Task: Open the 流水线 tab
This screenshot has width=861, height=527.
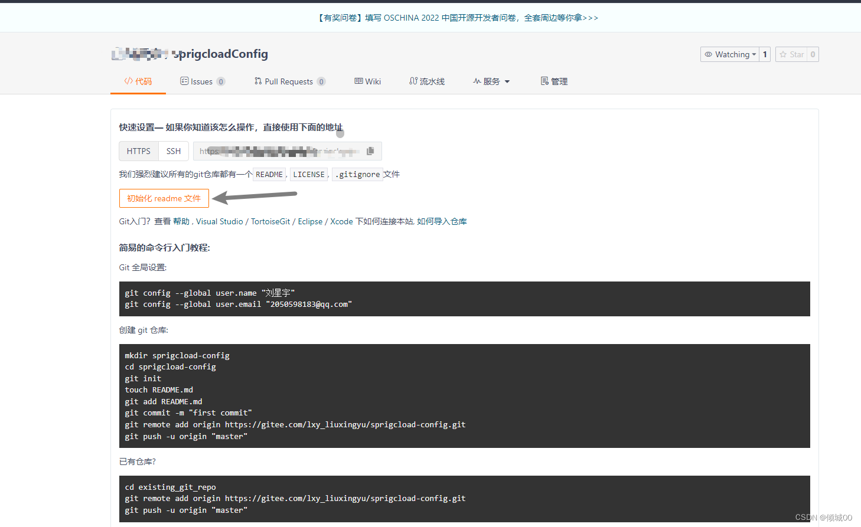Action: tap(427, 81)
